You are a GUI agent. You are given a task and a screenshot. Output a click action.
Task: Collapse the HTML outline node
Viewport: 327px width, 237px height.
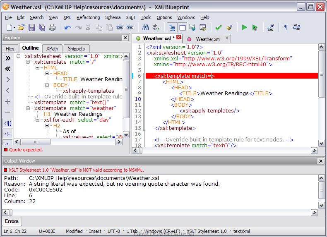(x=38, y=68)
